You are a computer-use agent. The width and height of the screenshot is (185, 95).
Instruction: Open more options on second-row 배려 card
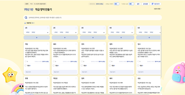132,78
